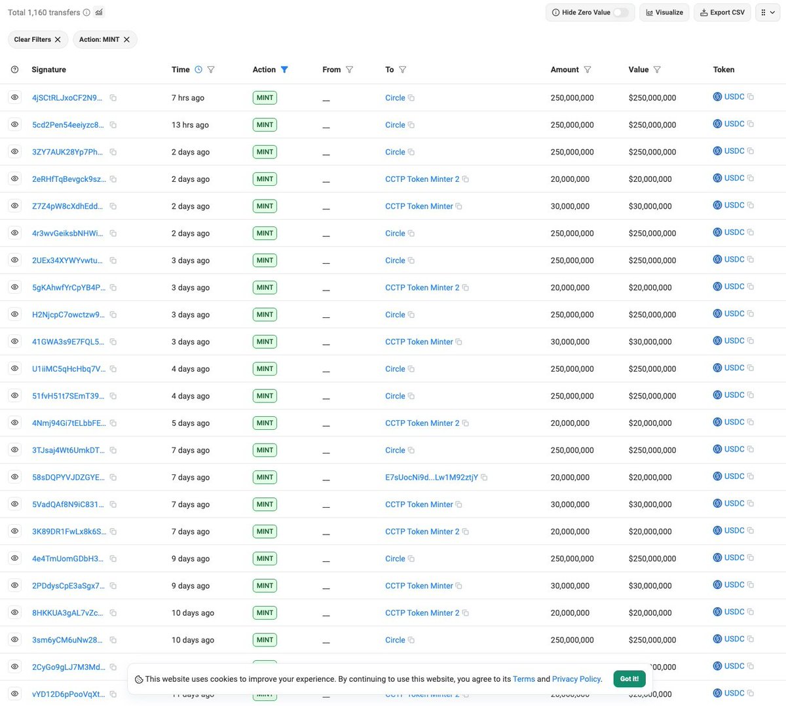Click the Signature column header
This screenshot has height=706, width=786.
coord(48,69)
